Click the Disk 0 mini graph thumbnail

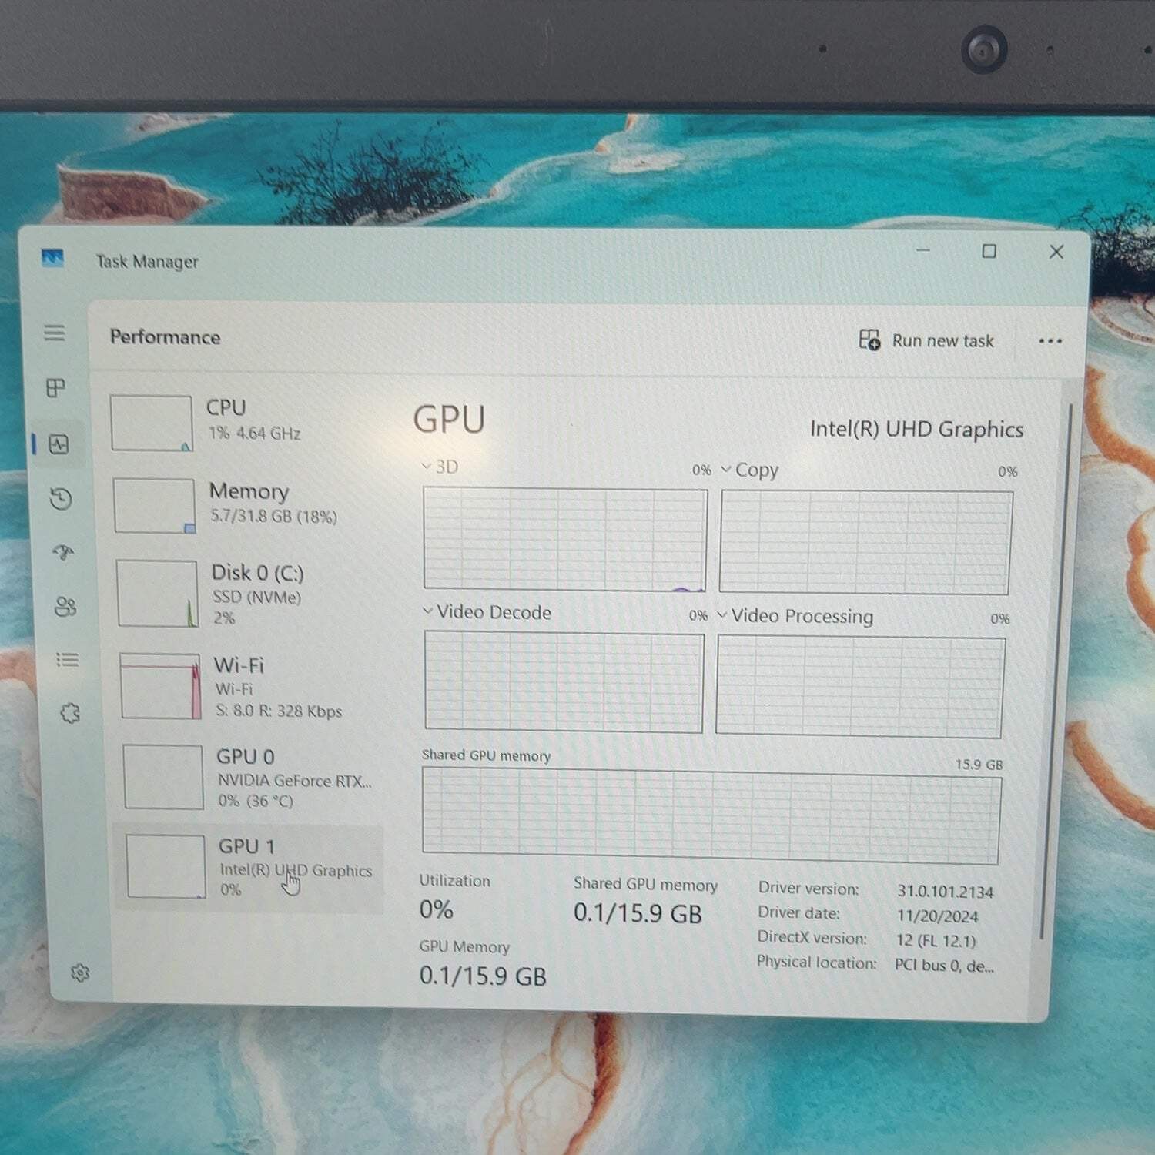point(158,594)
